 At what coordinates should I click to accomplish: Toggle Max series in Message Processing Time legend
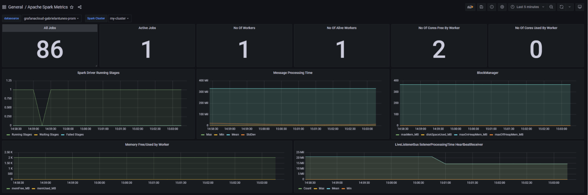click(x=209, y=135)
